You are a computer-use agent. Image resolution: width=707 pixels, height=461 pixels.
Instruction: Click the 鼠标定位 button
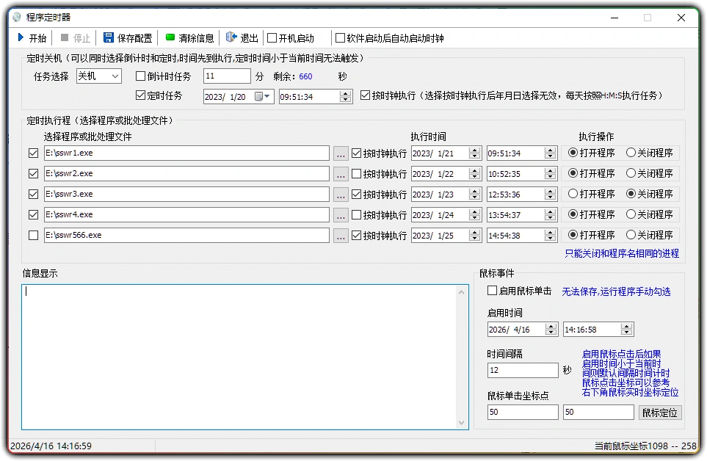click(659, 412)
